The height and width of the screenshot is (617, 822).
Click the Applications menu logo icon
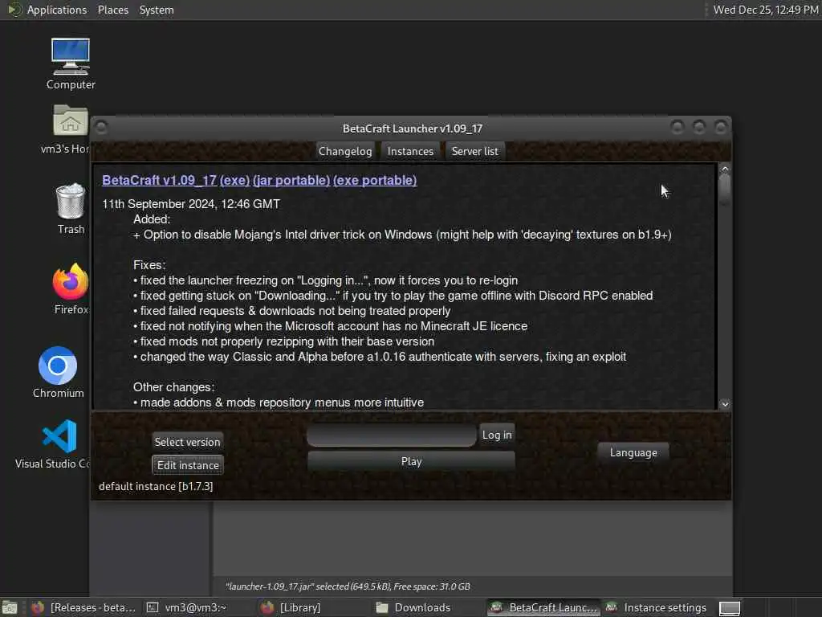pos(14,10)
